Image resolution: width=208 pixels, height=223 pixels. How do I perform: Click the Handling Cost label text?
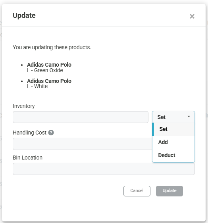click(29, 133)
